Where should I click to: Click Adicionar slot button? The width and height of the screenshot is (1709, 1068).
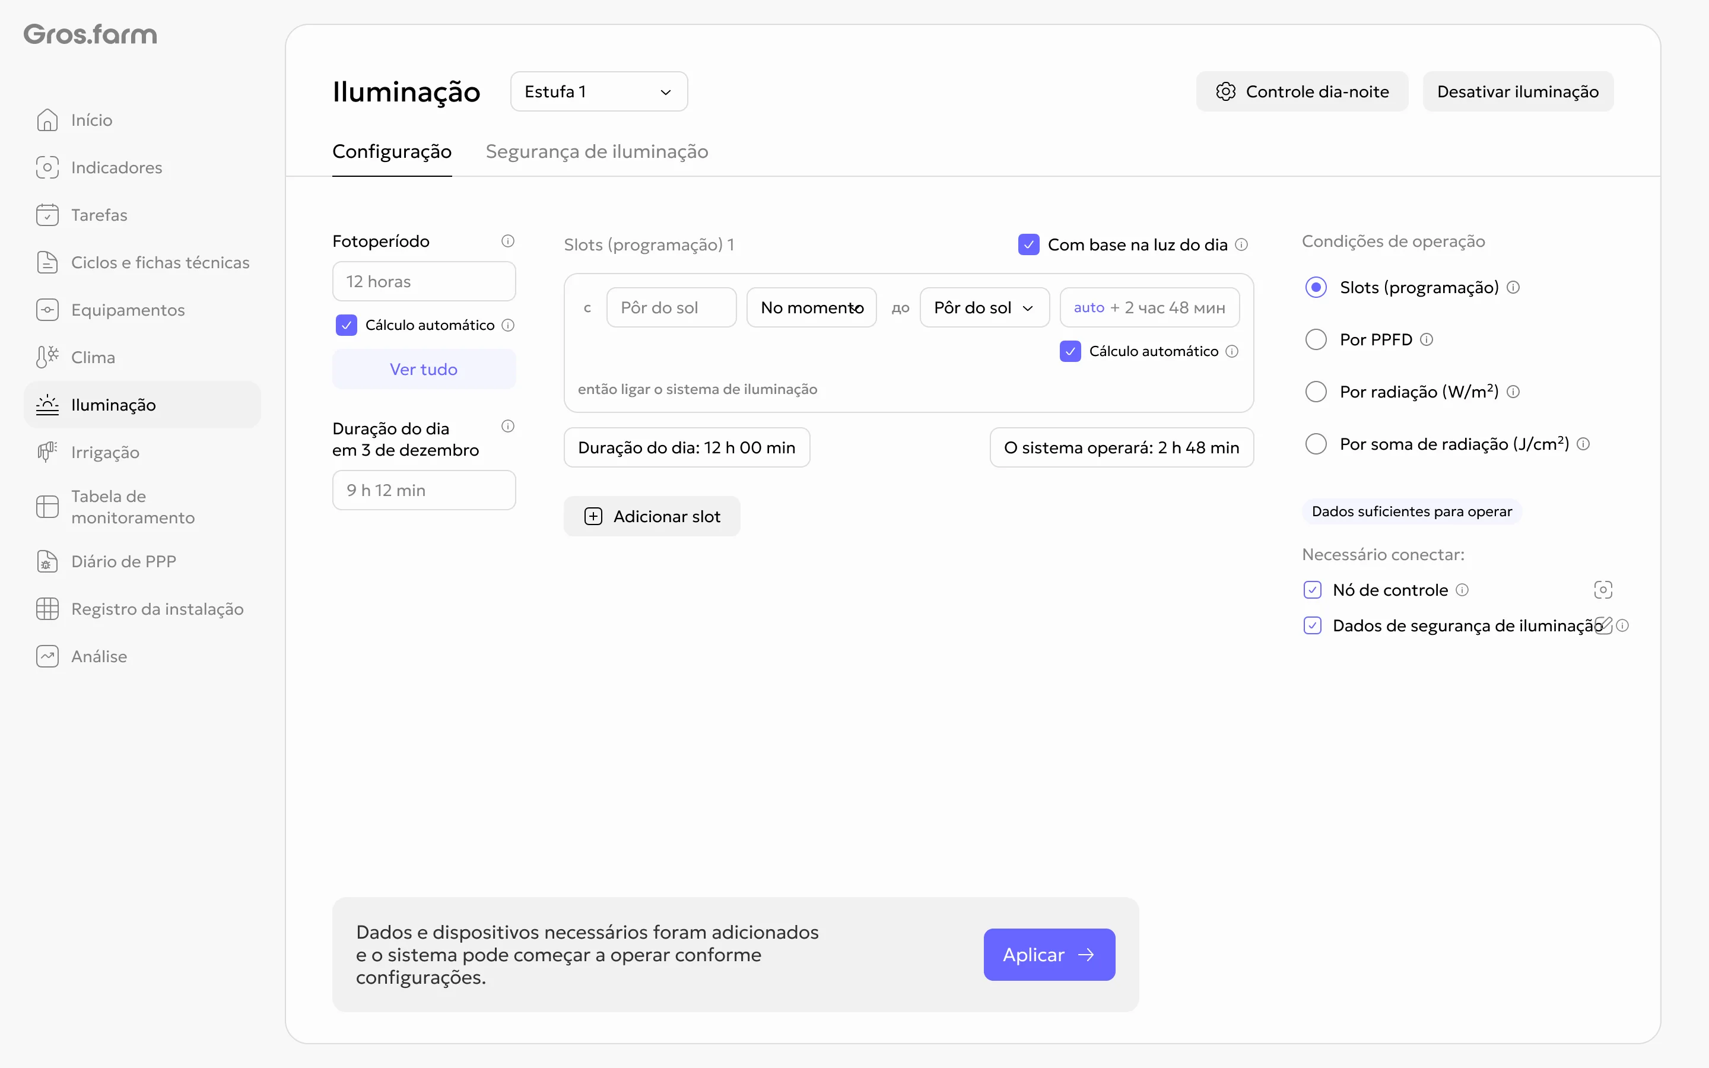(652, 516)
